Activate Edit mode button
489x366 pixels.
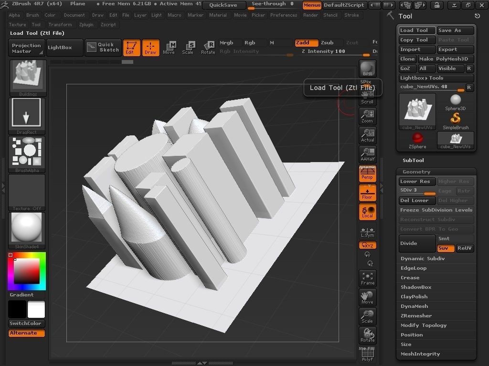[131, 48]
